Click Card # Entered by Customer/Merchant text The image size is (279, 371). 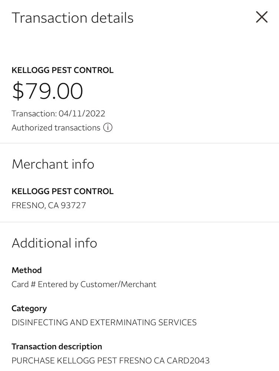click(x=84, y=284)
